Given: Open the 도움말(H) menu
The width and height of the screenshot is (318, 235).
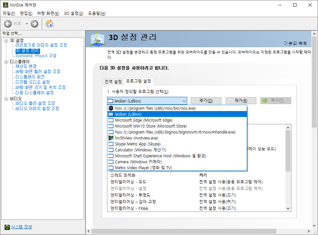Looking at the screenshot, I should tap(97, 13).
